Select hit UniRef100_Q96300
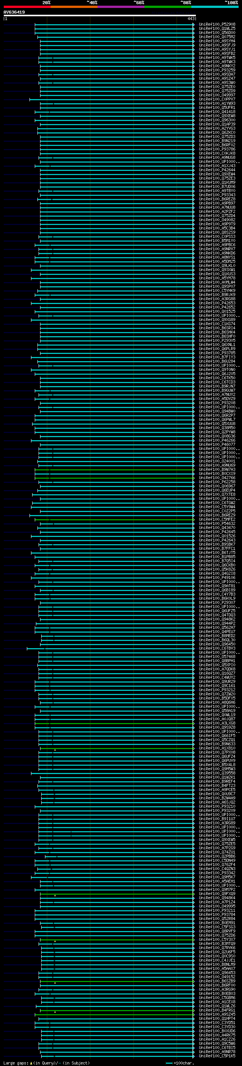The height and width of the screenshot is (1066, 242). tap(217, 120)
